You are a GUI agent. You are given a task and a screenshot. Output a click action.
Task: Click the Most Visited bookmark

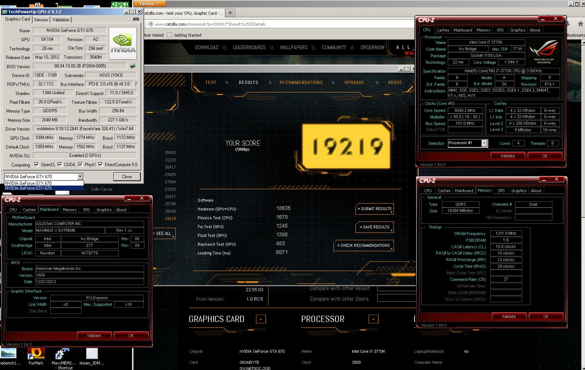pyautogui.click(x=154, y=35)
